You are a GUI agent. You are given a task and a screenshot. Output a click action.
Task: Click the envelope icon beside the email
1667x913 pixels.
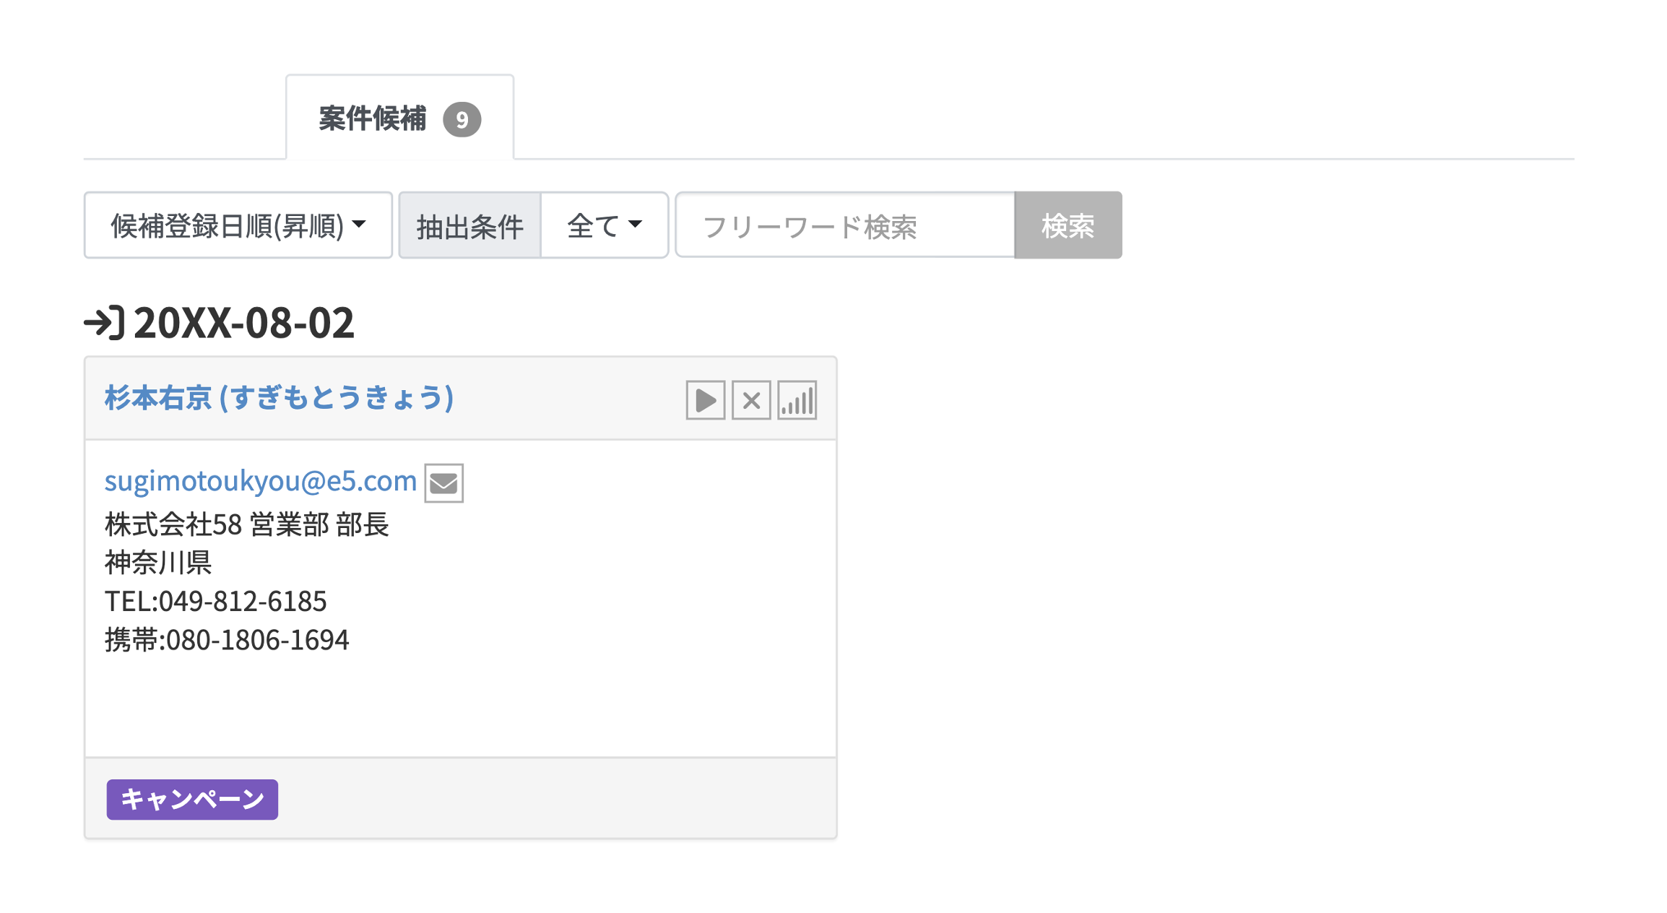(x=443, y=483)
